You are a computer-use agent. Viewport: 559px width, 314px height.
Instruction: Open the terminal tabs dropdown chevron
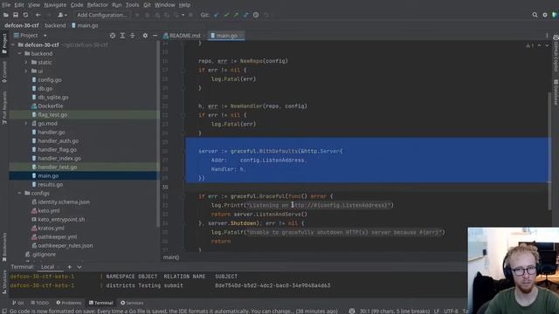(79, 267)
